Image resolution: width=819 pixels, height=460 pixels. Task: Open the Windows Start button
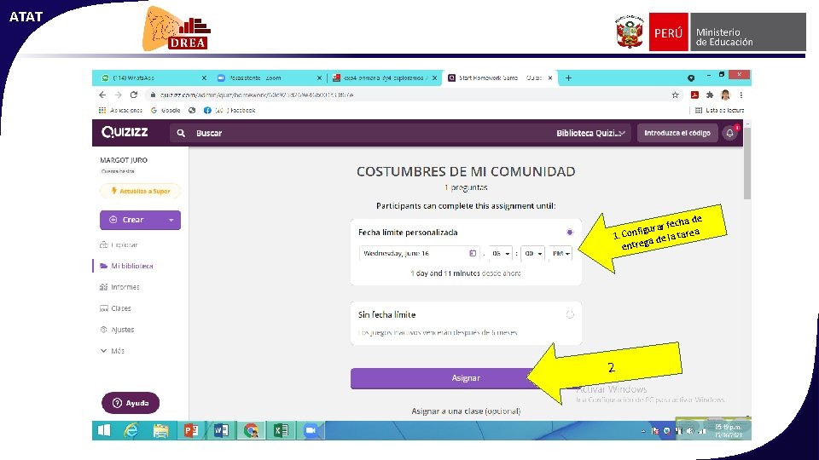(x=104, y=430)
